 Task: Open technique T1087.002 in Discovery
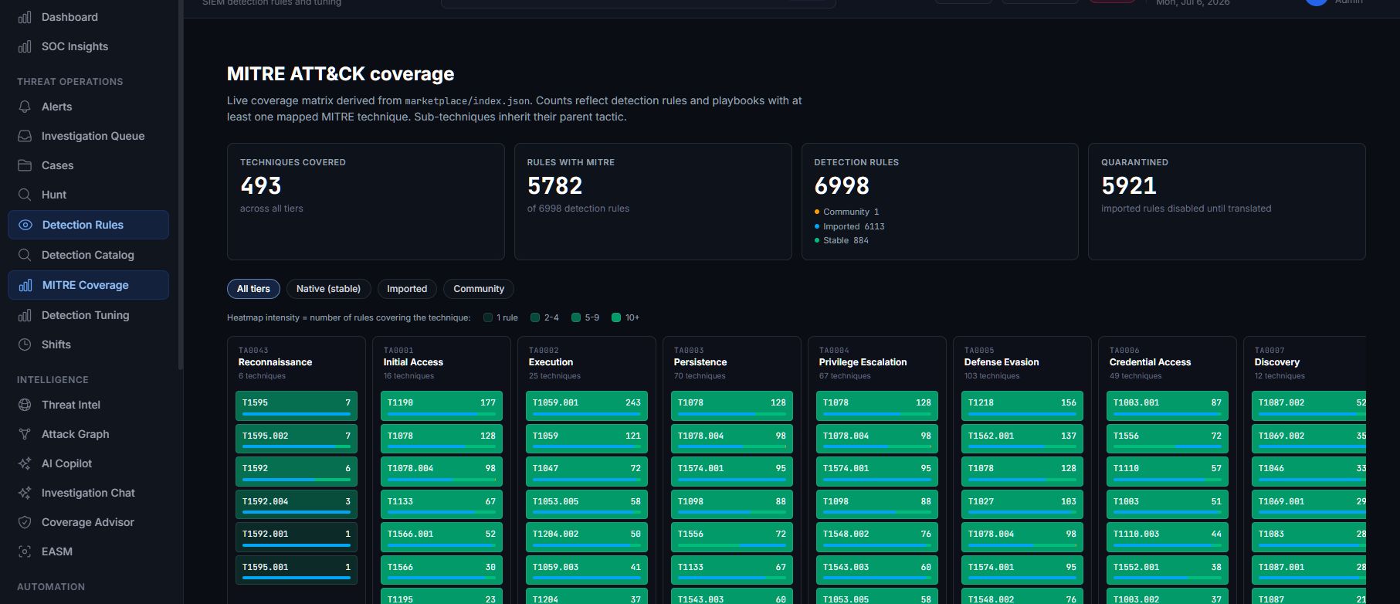tap(1309, 405)
